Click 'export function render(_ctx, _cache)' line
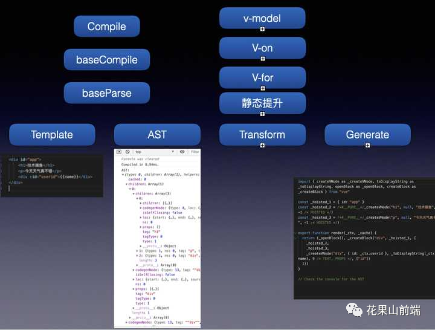Image resolution: width=435 pixels, height=330 pixels. [x=337, y=233]
